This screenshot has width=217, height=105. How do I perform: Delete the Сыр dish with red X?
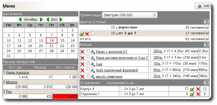point(82,64)
